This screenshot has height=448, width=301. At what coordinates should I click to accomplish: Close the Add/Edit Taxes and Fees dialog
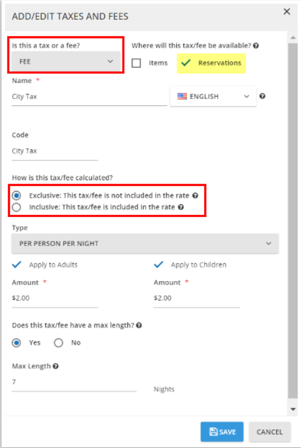pyautogui.click(x=287, y=12)
